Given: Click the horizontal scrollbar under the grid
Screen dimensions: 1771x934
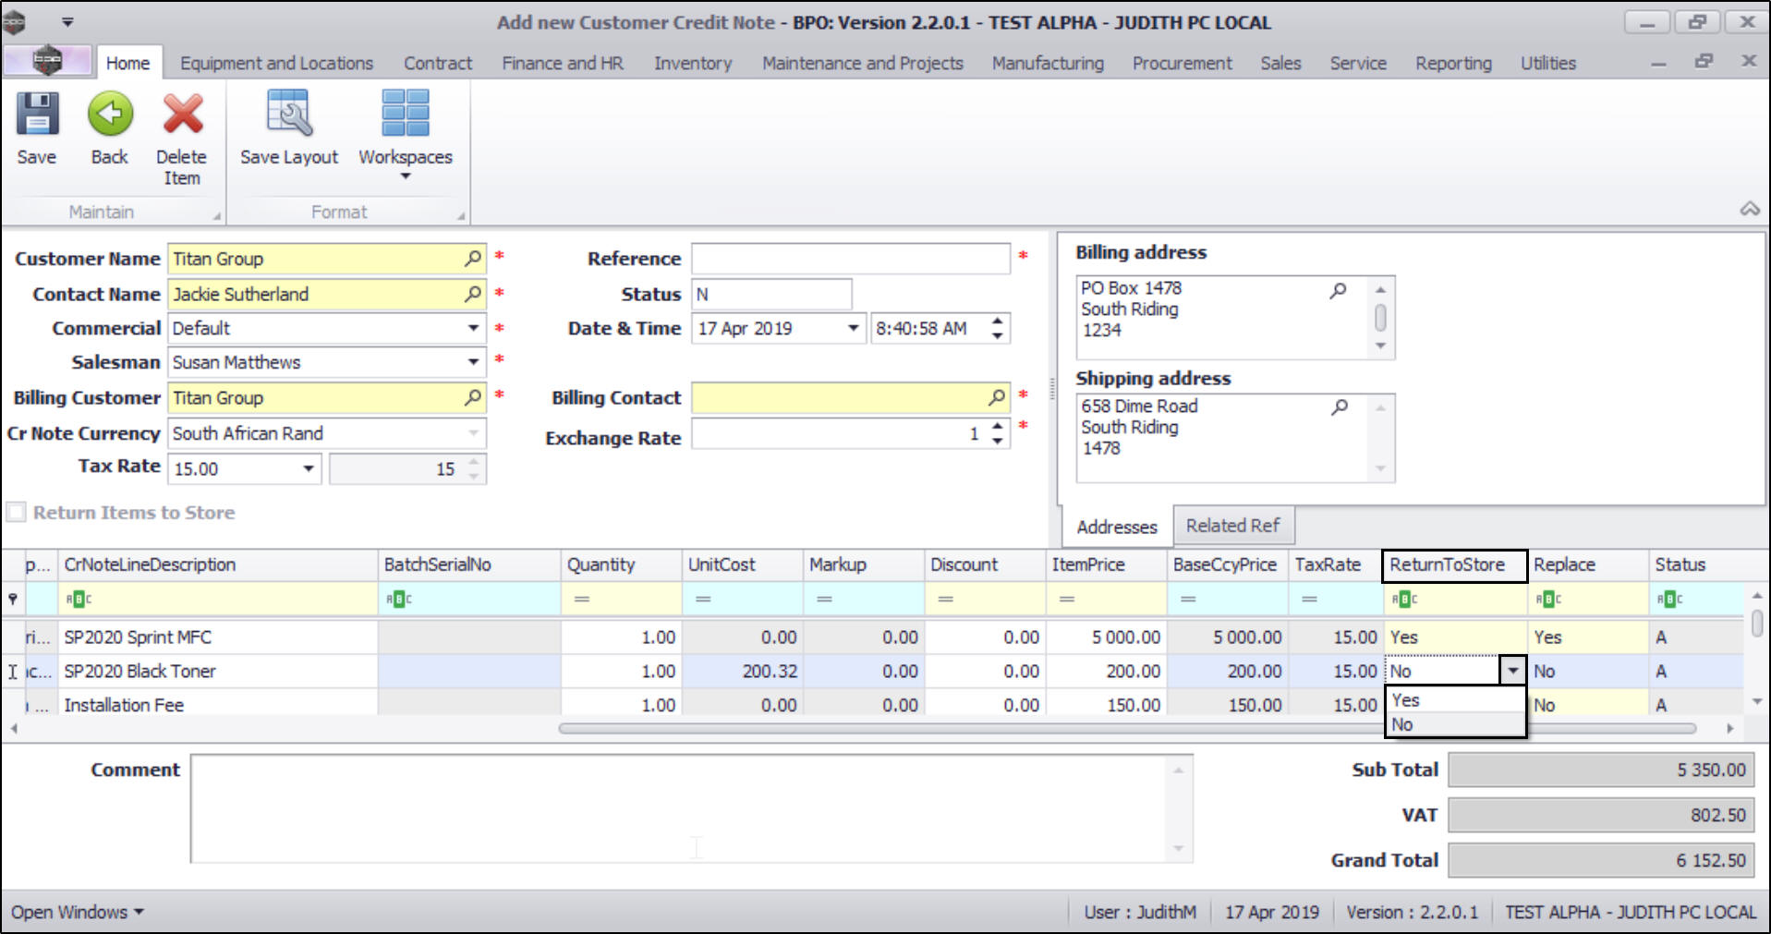Looking at the screenshot, I should 1126,728.
